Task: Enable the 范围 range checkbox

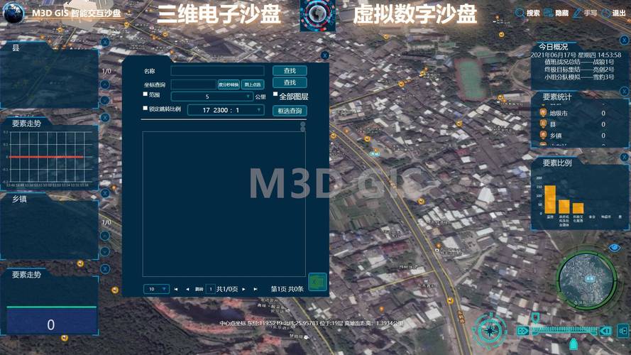Action: [146, 94]
